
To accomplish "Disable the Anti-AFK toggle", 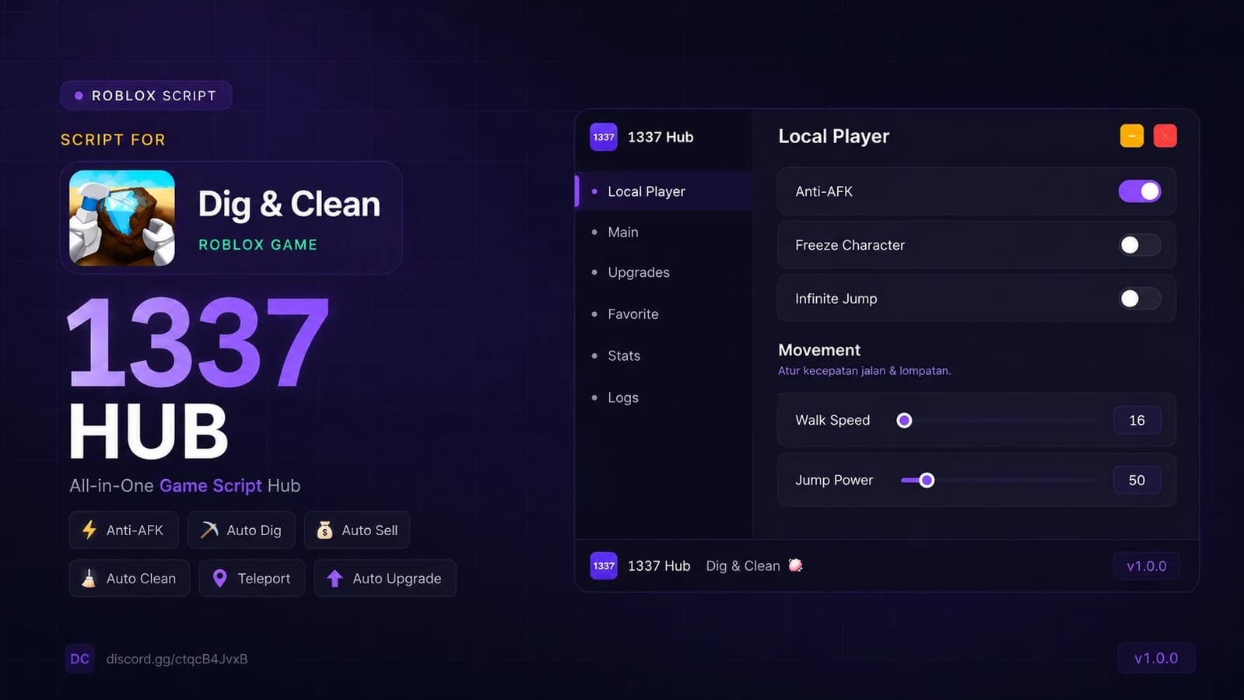I will (1140, 191).
